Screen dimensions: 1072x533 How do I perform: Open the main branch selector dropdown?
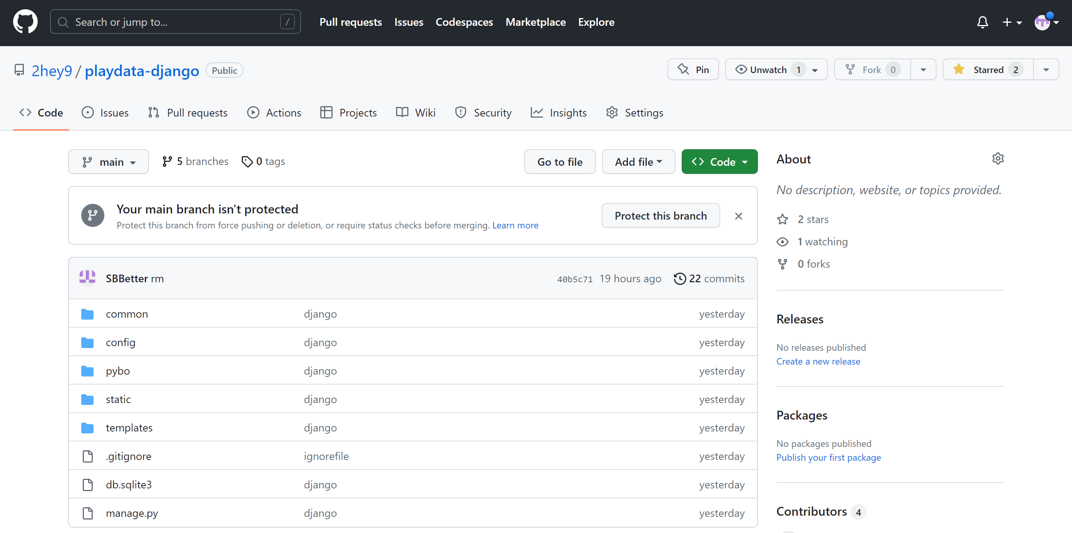(x=109, y=162)
